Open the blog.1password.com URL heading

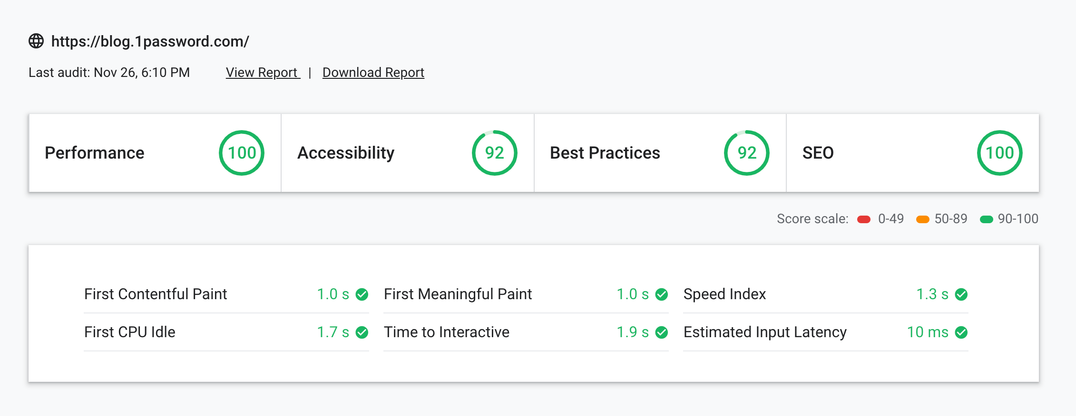(x=150, y=41)
